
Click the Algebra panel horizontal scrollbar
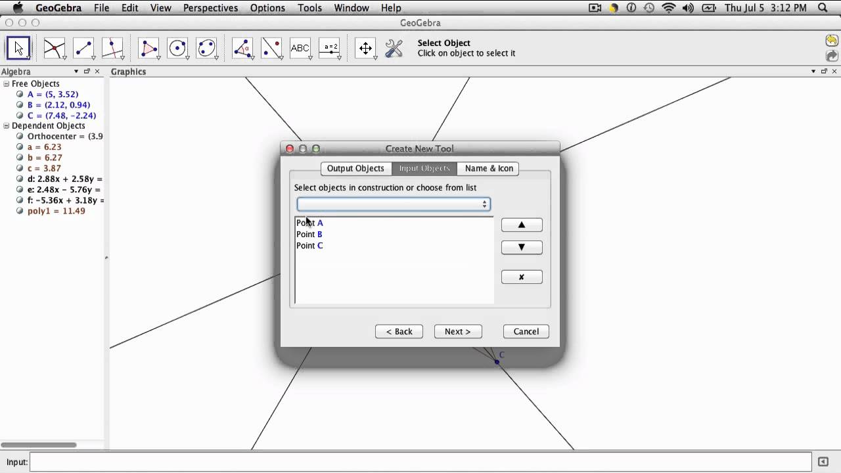[39, 445]
